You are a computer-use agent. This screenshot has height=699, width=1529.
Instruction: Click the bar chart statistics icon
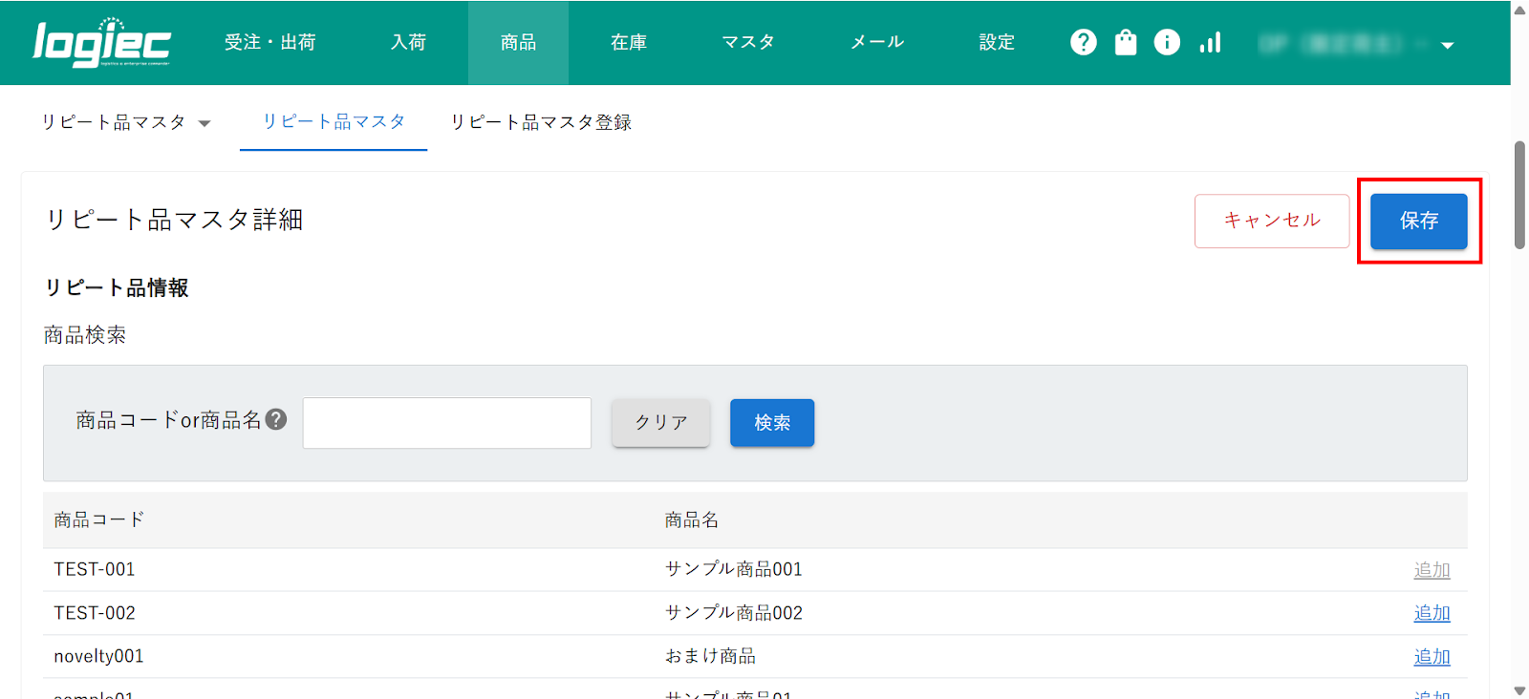(x=1210, y=43)
